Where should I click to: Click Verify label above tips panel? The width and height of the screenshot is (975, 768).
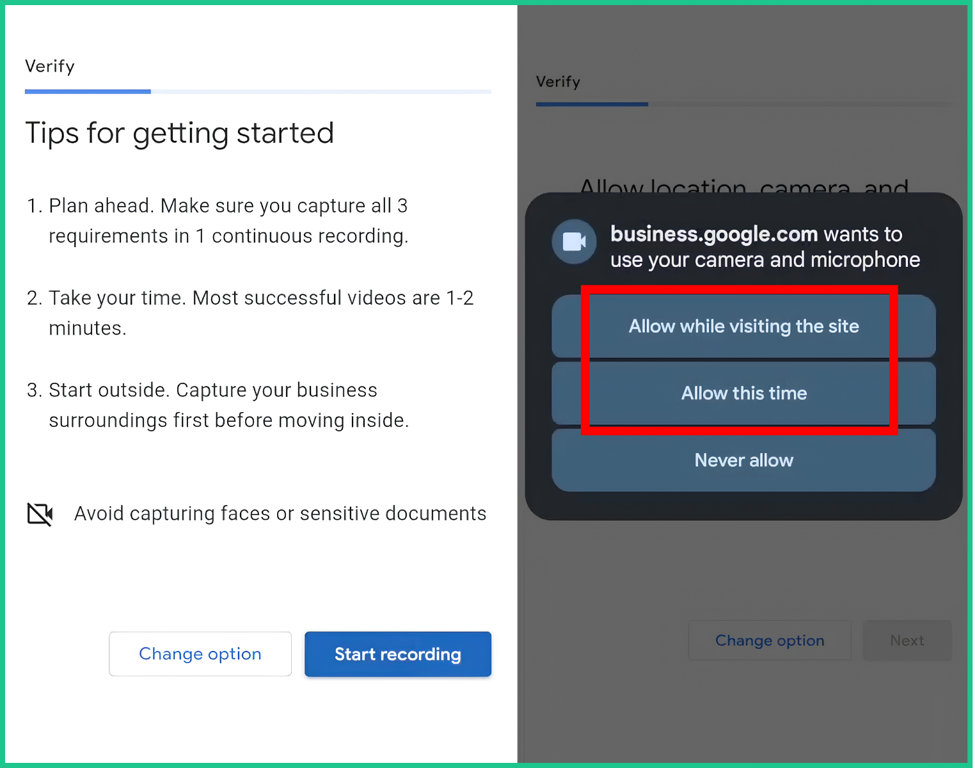point(50,66)
